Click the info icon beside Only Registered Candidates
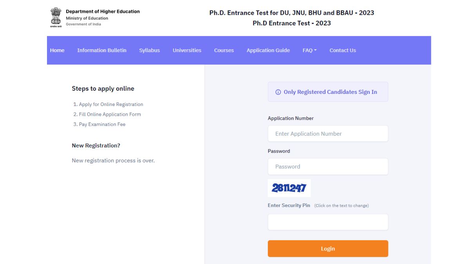The width and height of the screenshot is (470, 264). click(x=278, y=92)
